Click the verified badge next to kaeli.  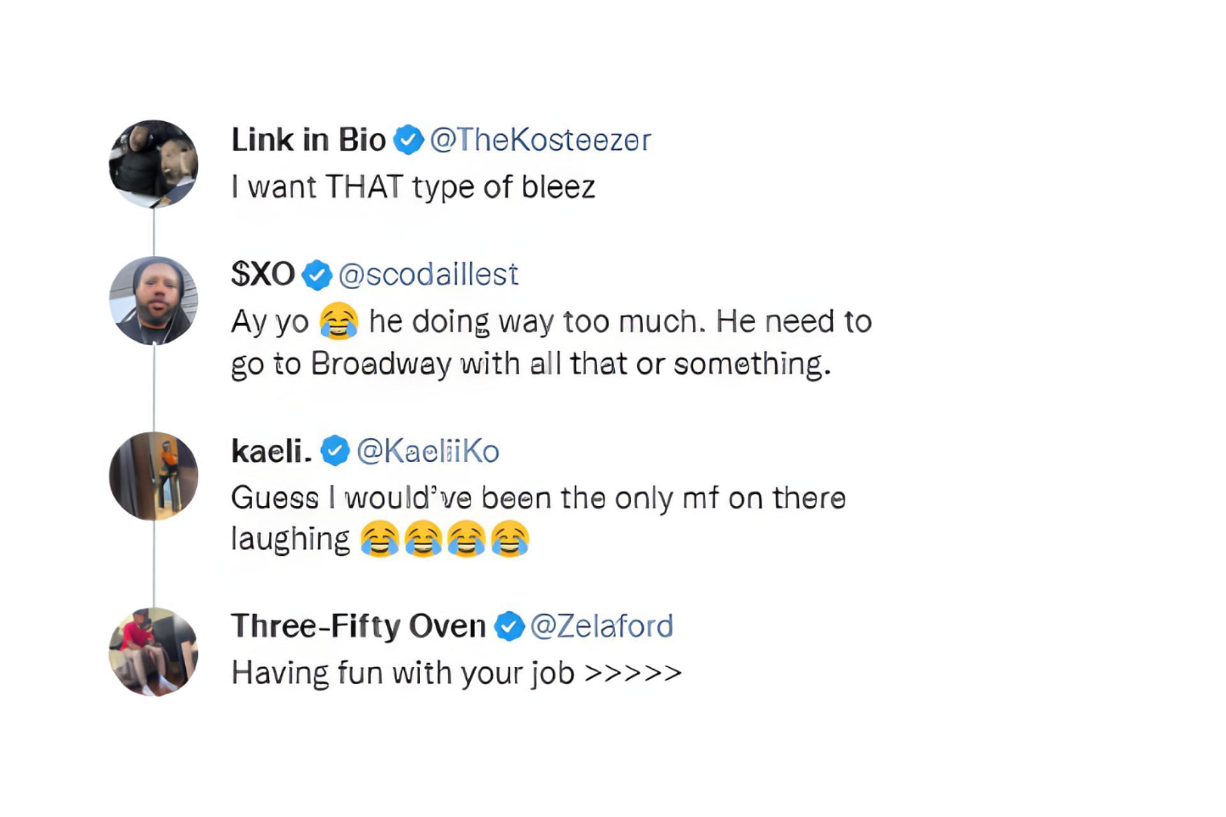click(335, 451)
